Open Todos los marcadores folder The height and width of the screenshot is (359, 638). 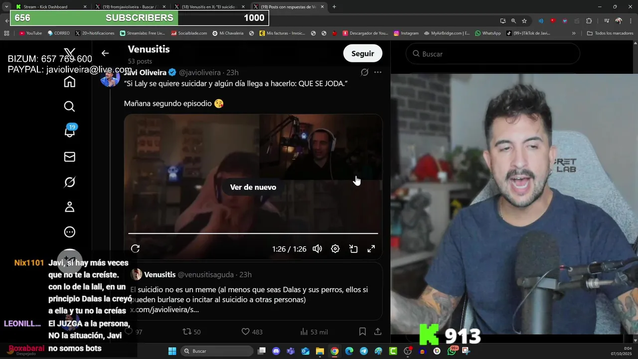[610, 33]
